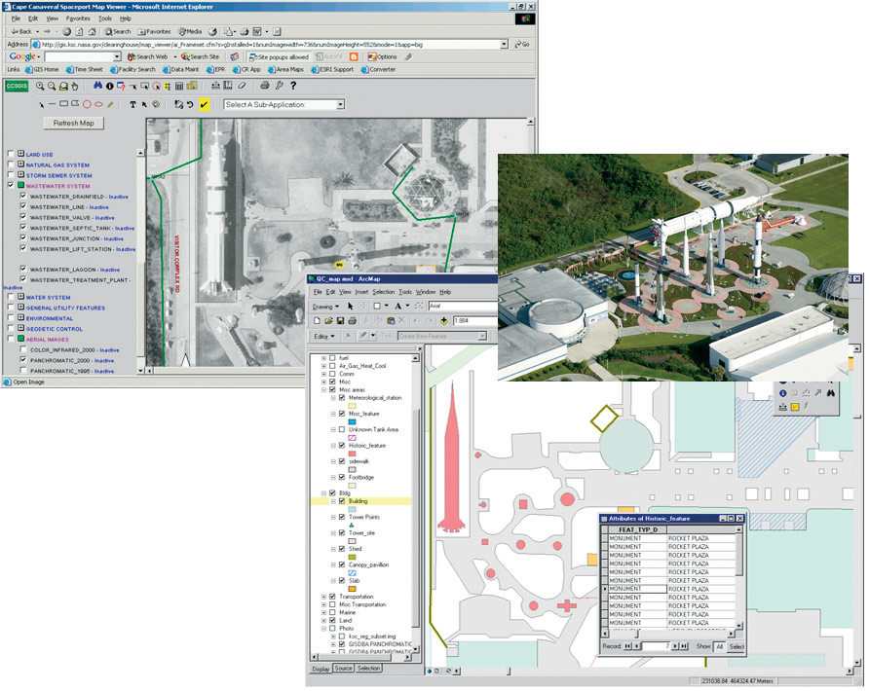This screenshot has width=869, height=691.
Task: Open the ArcMap Insert menu
Action: tap(361, 292)
